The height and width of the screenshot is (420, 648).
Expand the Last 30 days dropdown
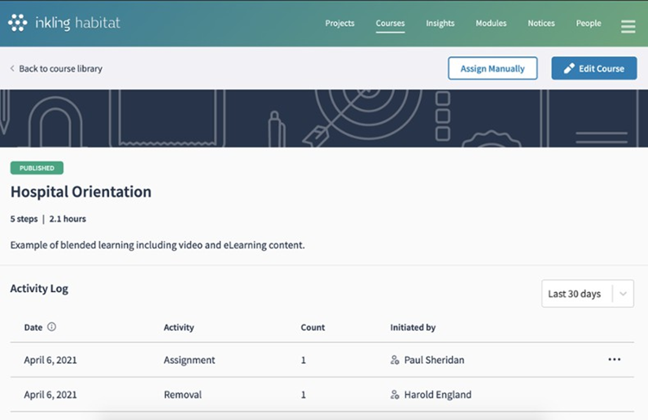point(574,294)
